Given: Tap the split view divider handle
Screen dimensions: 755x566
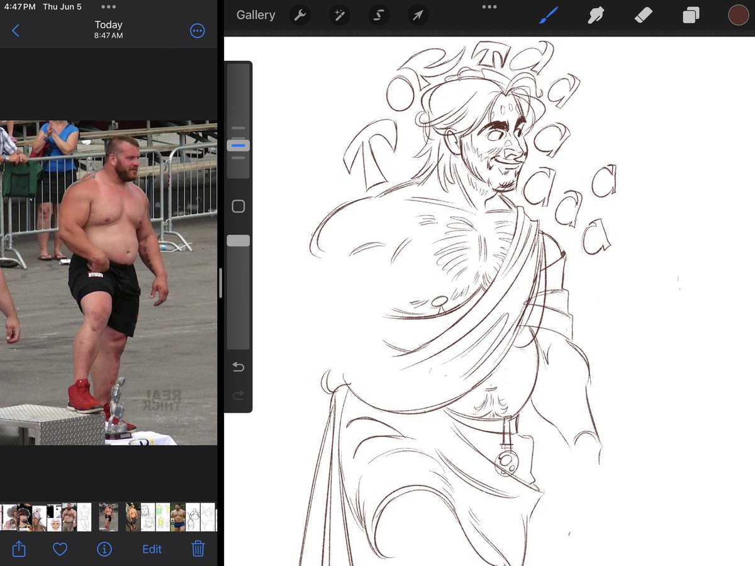Looking at the screenshot, I should 220,283.
